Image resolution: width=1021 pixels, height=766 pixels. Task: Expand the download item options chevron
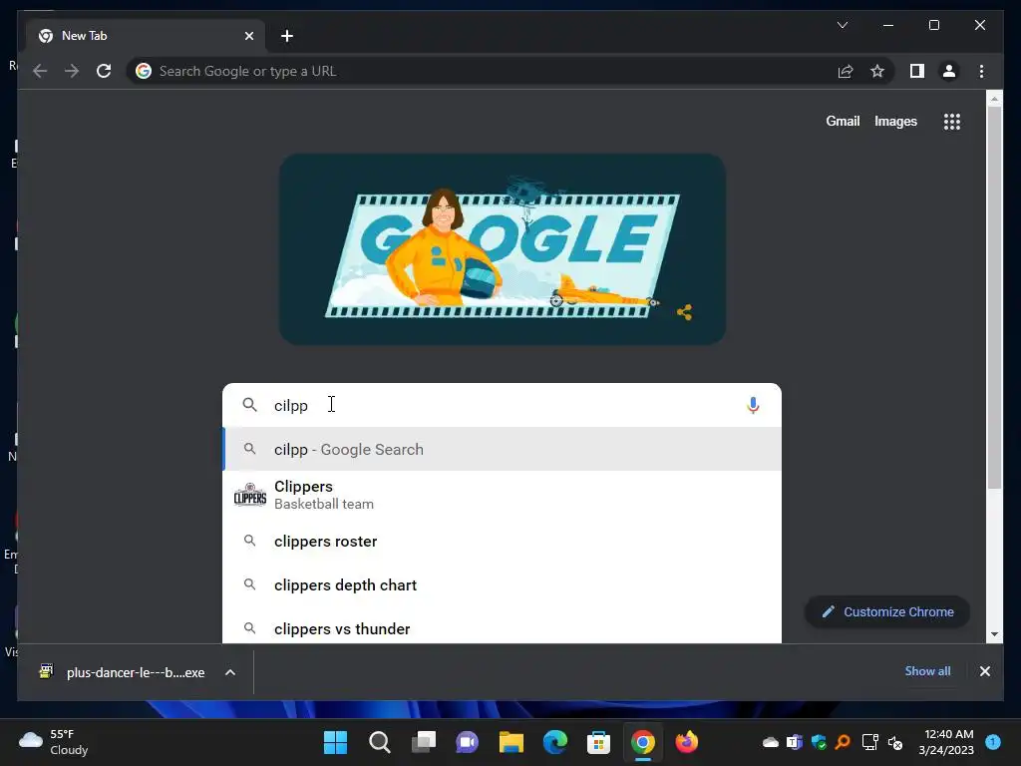click(230, 672)
